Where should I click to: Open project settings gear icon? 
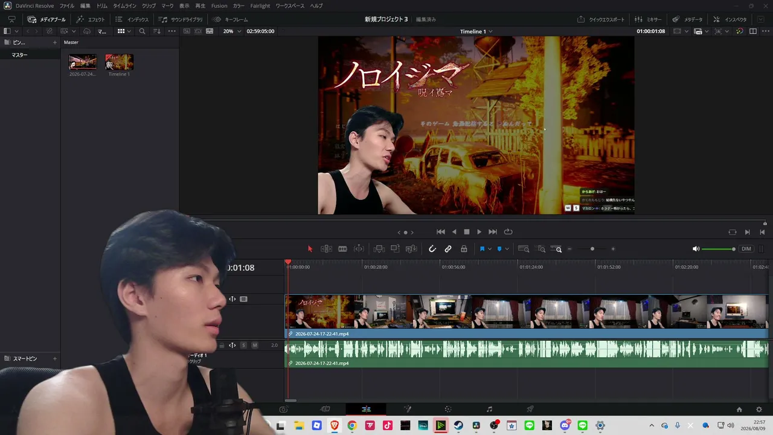(759, 410)
